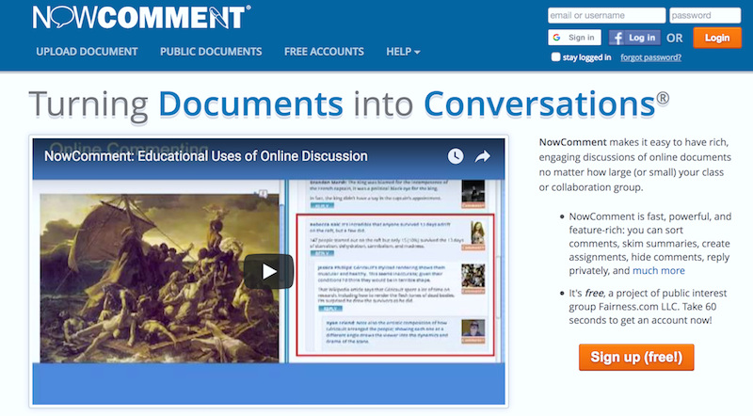The height and width of the screenshot is (416, 753).
Task: Open Public Documents menu item
Action: click(211, 52)
